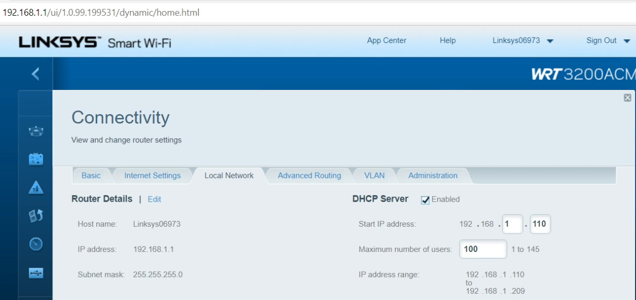The width and height of the screenshot is (636, 300).
Task: Open the Speed Test gauge icon
Action: (36, 244)
